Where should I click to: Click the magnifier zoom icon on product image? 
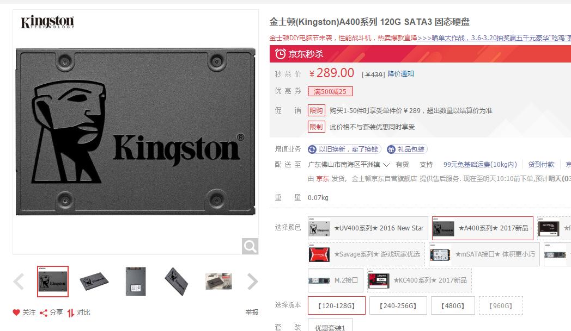click(x=250, y=246)
